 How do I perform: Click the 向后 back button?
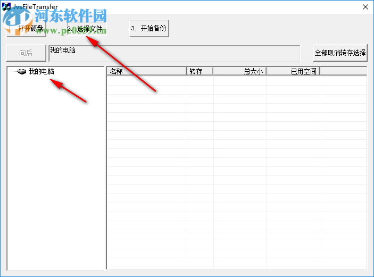pyautogui.click(x=26, y=53)
